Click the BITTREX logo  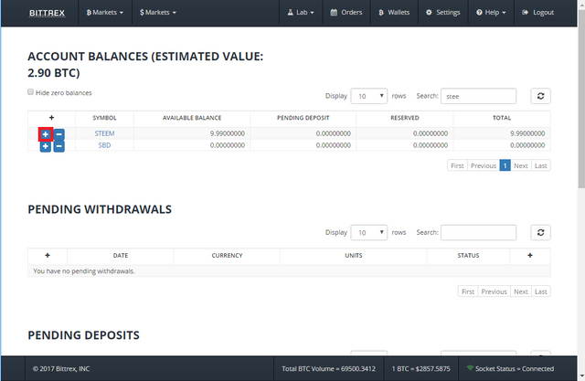pos(47,13)
